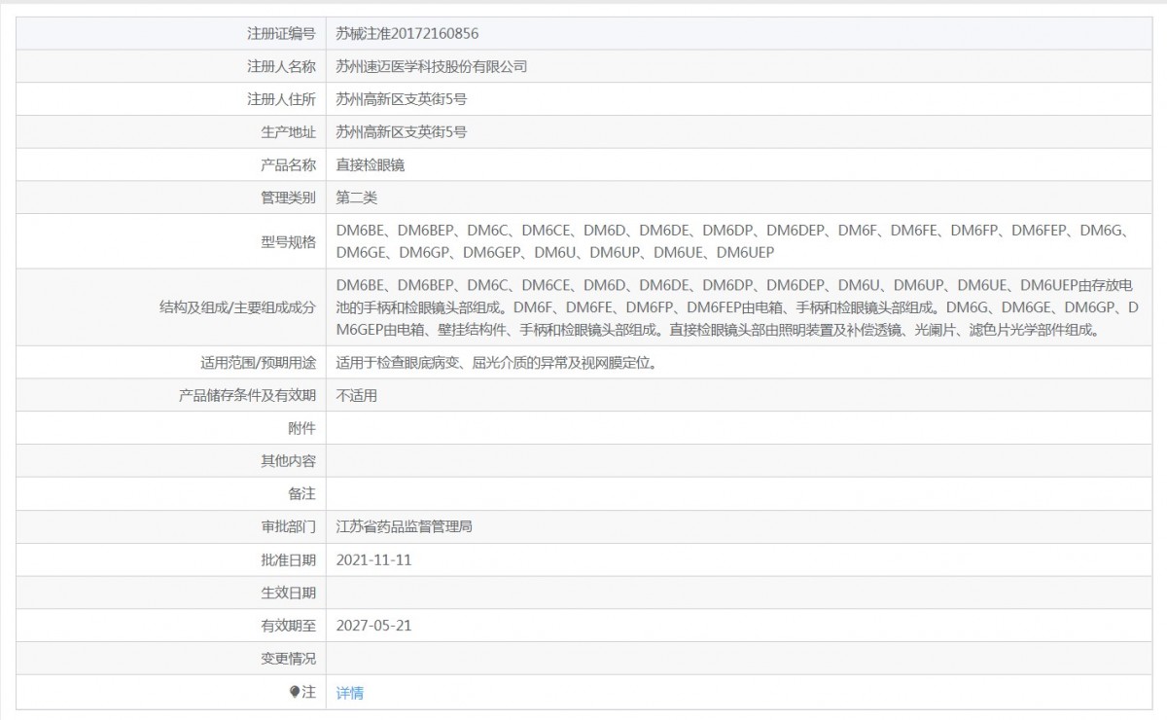Select product name 直接检眼镜

click(x=370, y=165)
